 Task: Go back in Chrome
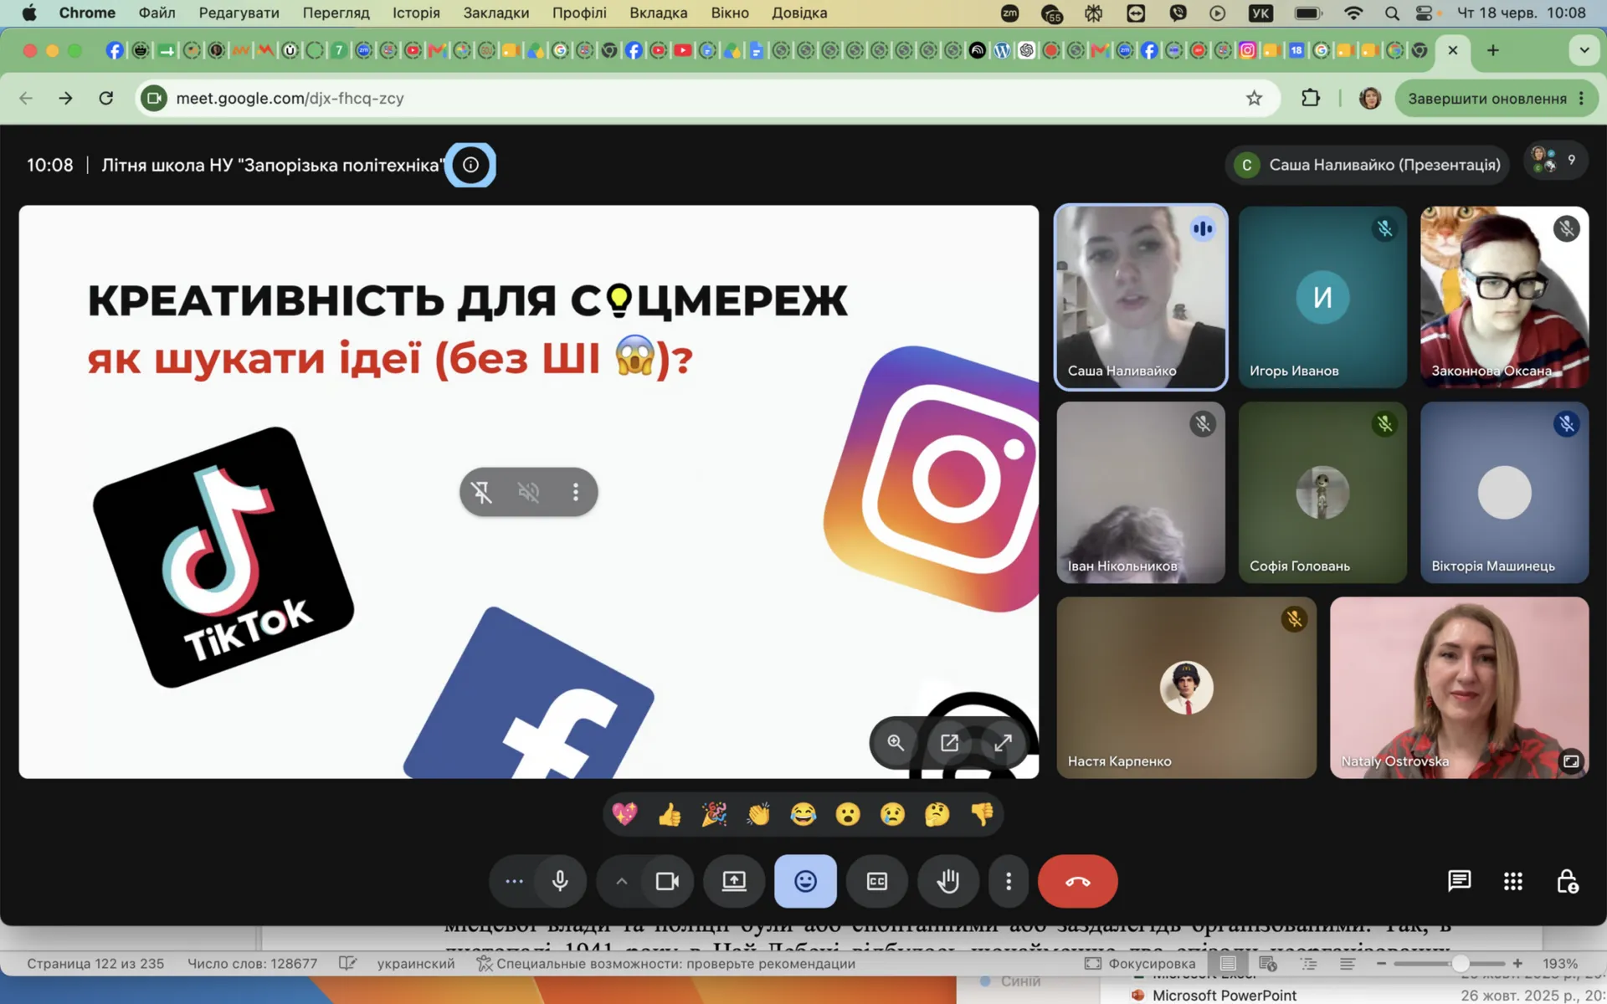pos(26,98)
